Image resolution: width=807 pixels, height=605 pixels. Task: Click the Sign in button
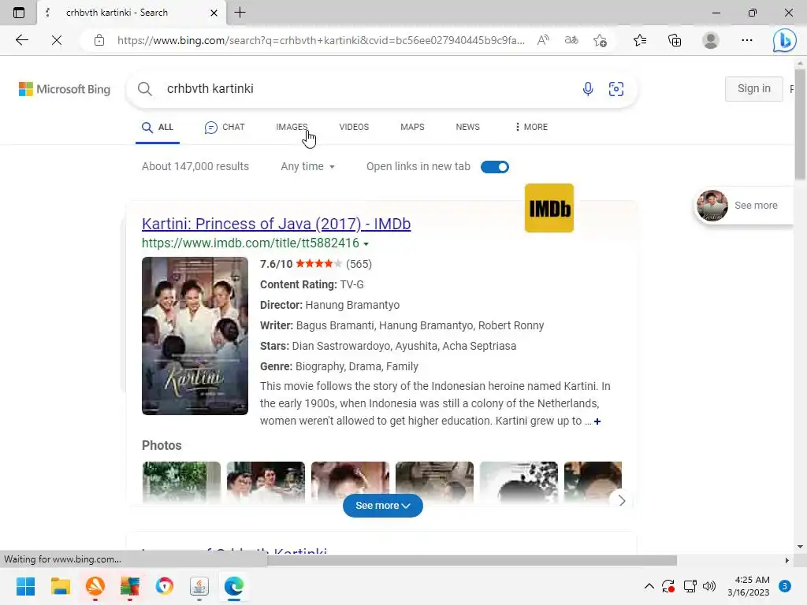tap(754, 88)
